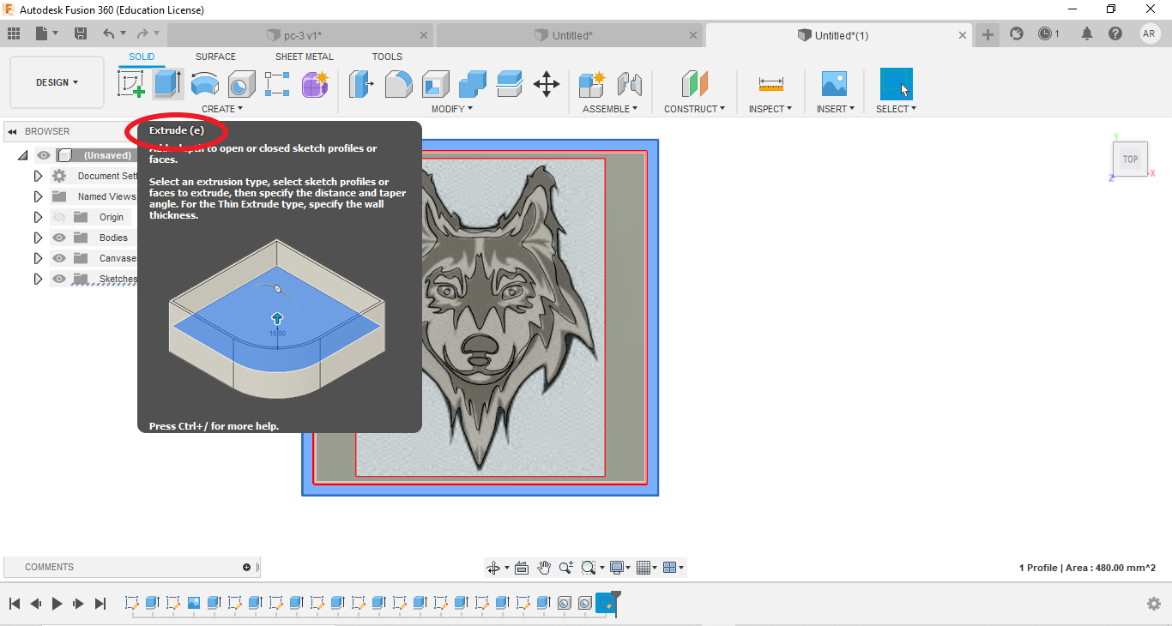The height and width of the screenshot is (626, 1172).
Task: Activate the Pan hand tool
Action: (x=544, y=568)
